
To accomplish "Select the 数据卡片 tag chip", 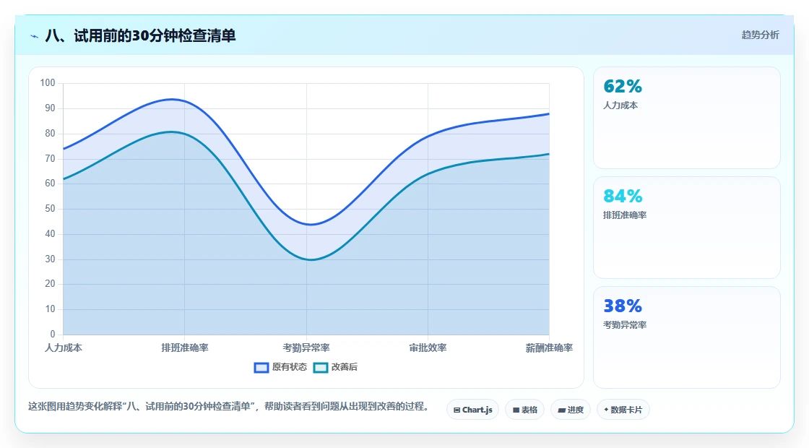I will pyautogui.click(x=623, y=410).
